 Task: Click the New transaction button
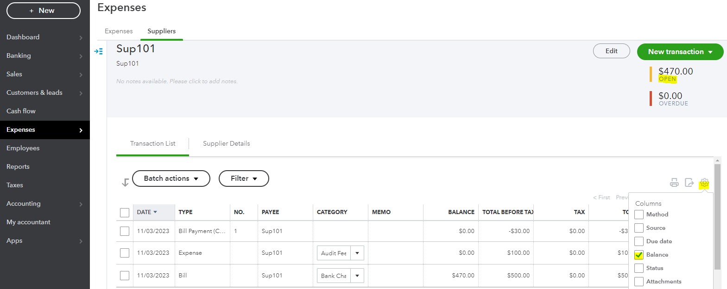coord(680,52)
